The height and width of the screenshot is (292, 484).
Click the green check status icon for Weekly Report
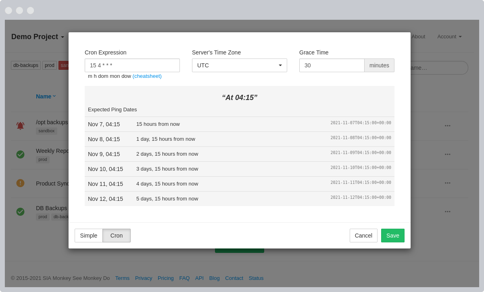point(20,154)
